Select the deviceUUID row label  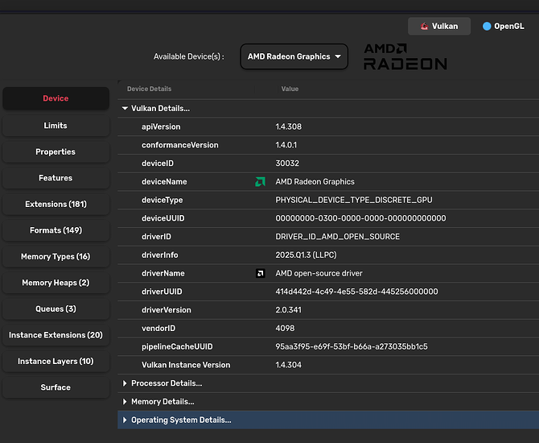163,218
